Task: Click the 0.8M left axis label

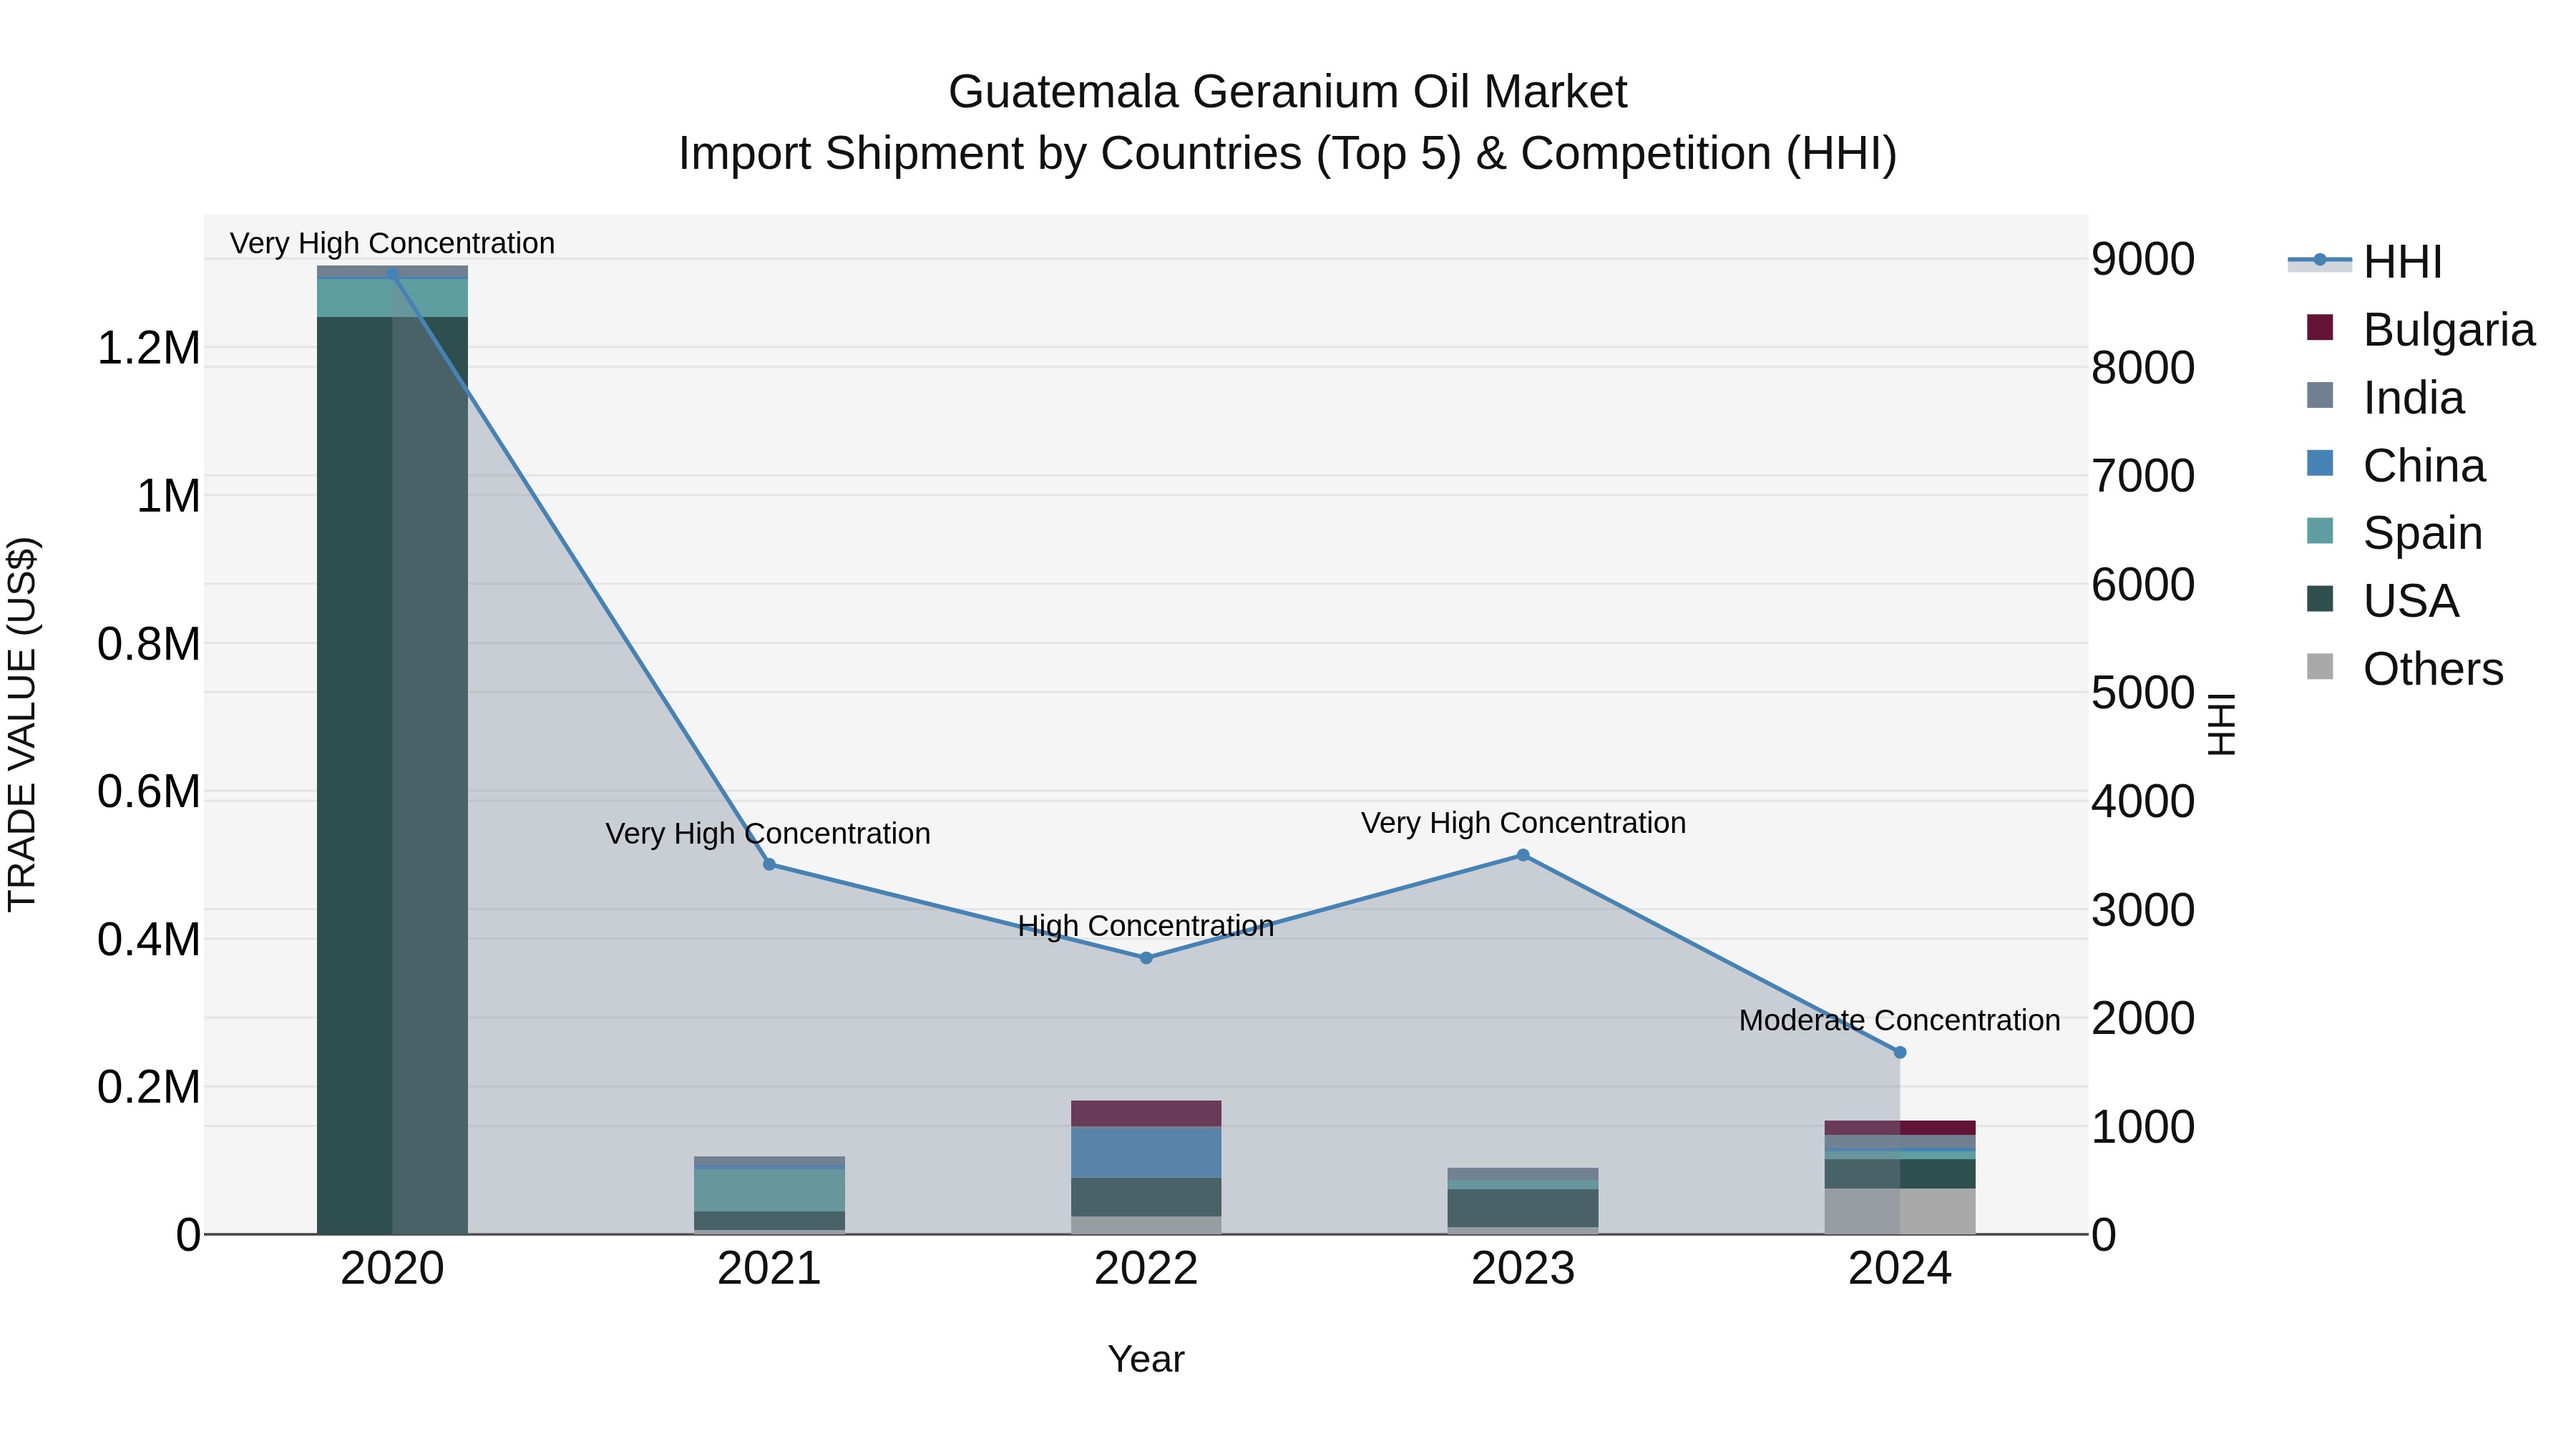Action: point(149,644)
